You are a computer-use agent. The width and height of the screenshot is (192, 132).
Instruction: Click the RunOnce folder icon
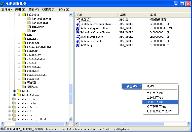(24, 39)
